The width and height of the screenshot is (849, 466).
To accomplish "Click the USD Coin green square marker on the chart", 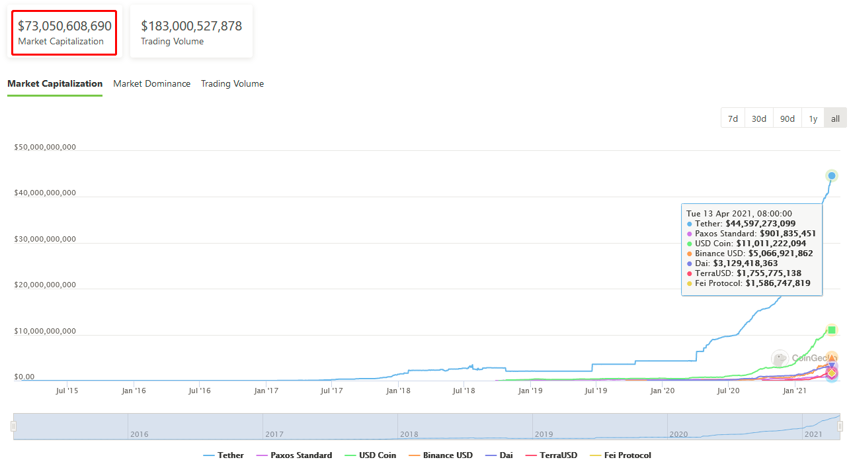I will click(832, 330).
